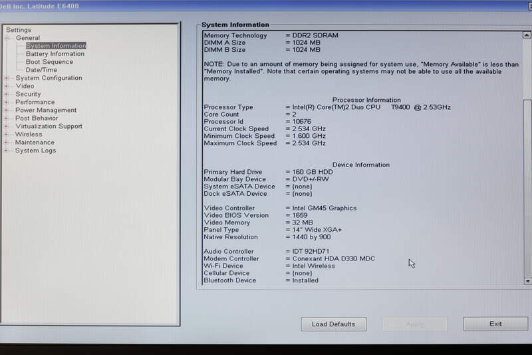Click the 'Device Information' heading
This screenshot has width=532, height=355.
pyautogui.click(x=361, y=165)
